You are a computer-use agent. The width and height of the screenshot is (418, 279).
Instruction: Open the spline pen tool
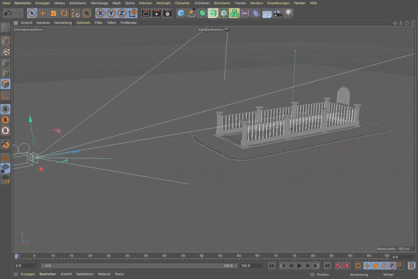tap(192, 13)
